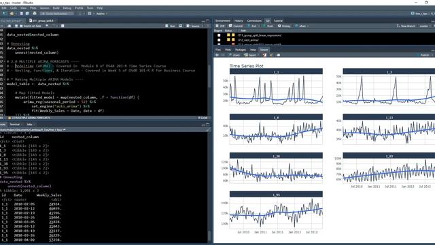Click the Viewer back arrow icon
The width and height of the screenshot is (435, 245).
pyautogui.click(x=217, y=55)
